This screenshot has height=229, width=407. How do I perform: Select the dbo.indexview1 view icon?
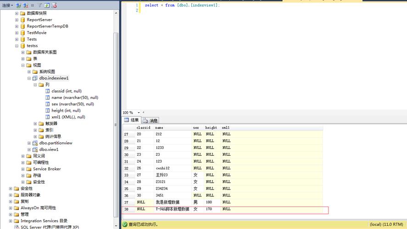(x=35, y=78)
